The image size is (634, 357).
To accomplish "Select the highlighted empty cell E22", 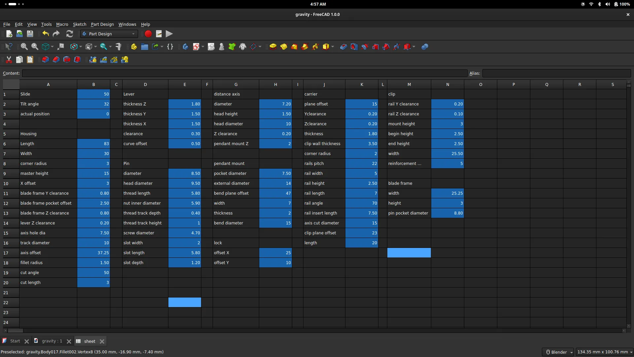I will coord(185,302).
